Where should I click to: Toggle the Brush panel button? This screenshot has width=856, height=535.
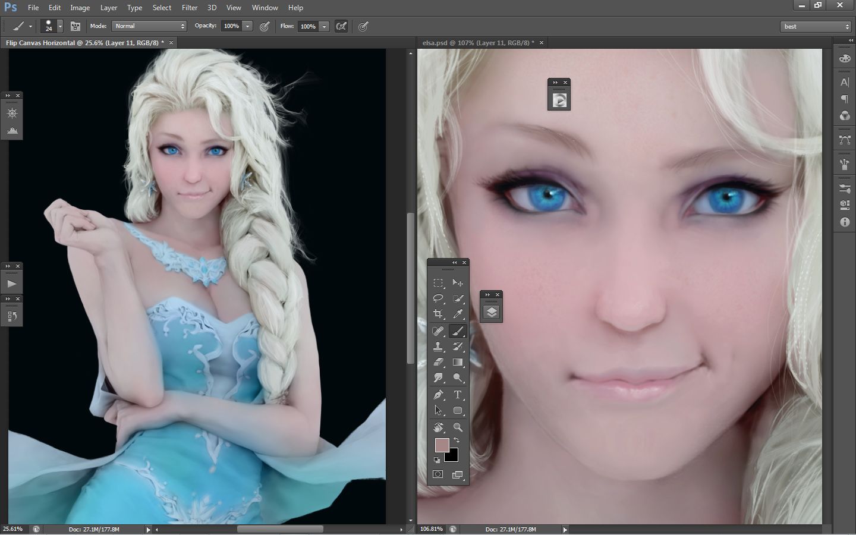click(75, 26)
